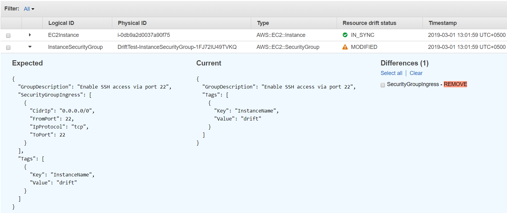The image size is (507, 213).
Task: Click the green IN_SYNC checkmark status icon
Action: pos(345,35)
